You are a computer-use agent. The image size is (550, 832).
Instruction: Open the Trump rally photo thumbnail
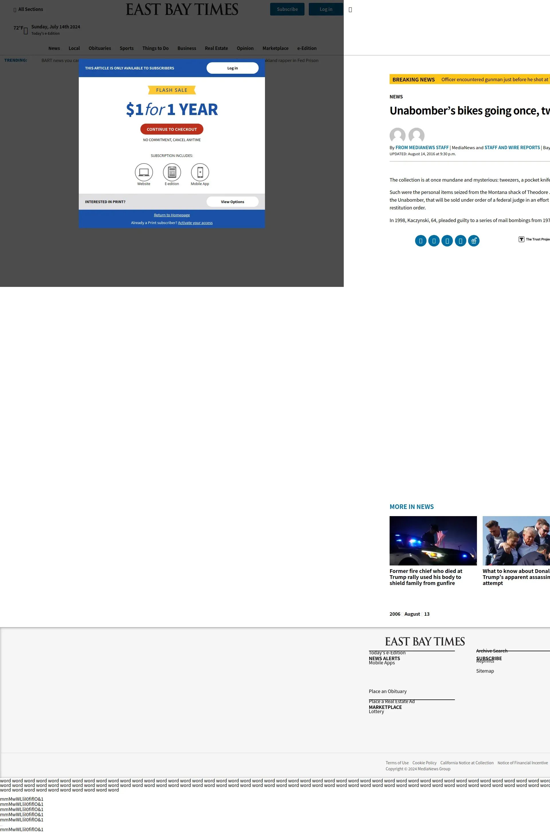click(516, 541)
